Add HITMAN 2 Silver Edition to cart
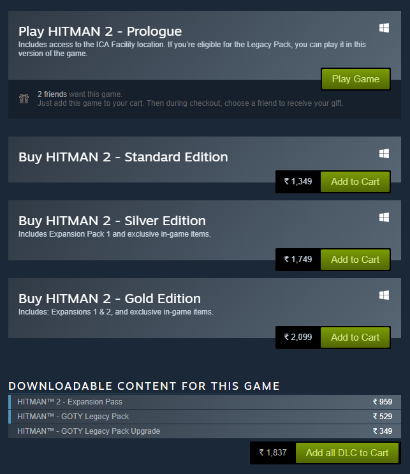Image resolution: width=410 pixels, height=474 pixels. tap(355, 260)
